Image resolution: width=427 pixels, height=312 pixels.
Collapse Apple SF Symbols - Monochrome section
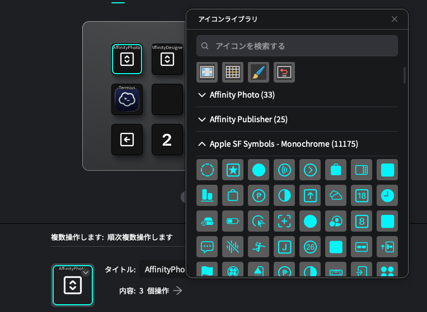(x=297, y=144)
